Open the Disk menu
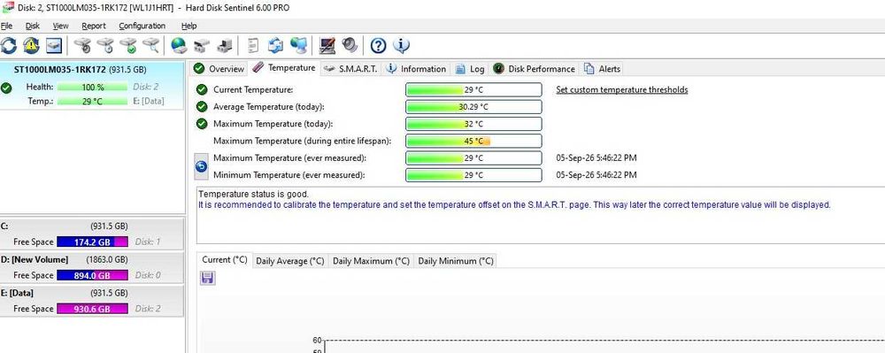Image resolution: width=885 pixels, height=353 pixels. click(33, 26)
